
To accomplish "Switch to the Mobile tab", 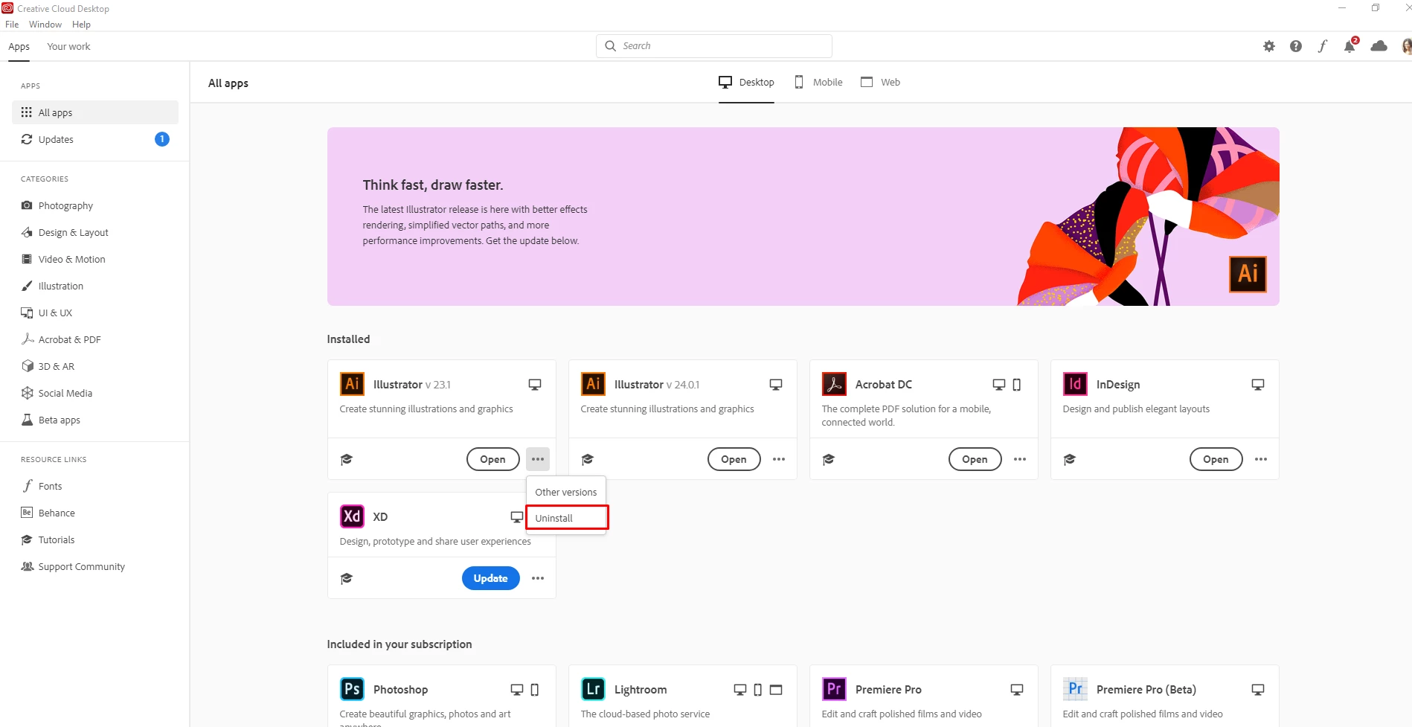I will point(818,82).
